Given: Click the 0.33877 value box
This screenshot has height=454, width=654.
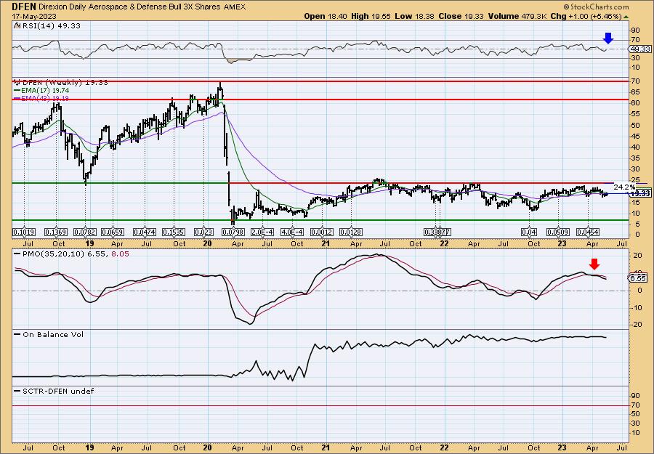Looking at the screenshot, I should 437,232.
